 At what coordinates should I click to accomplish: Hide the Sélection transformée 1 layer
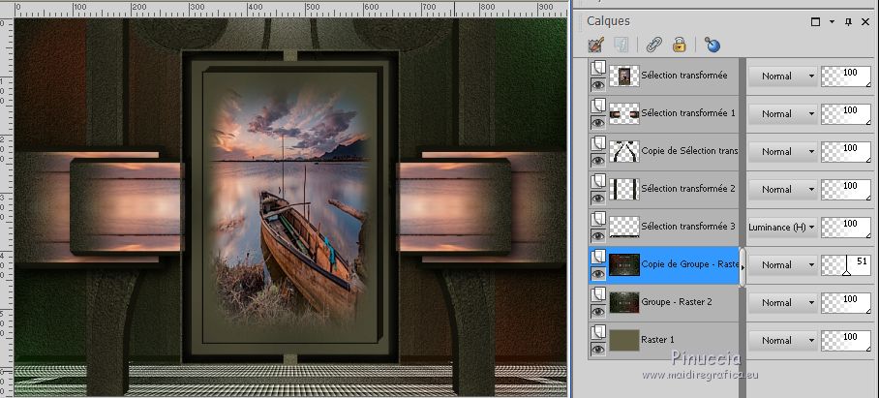(598, 122)
